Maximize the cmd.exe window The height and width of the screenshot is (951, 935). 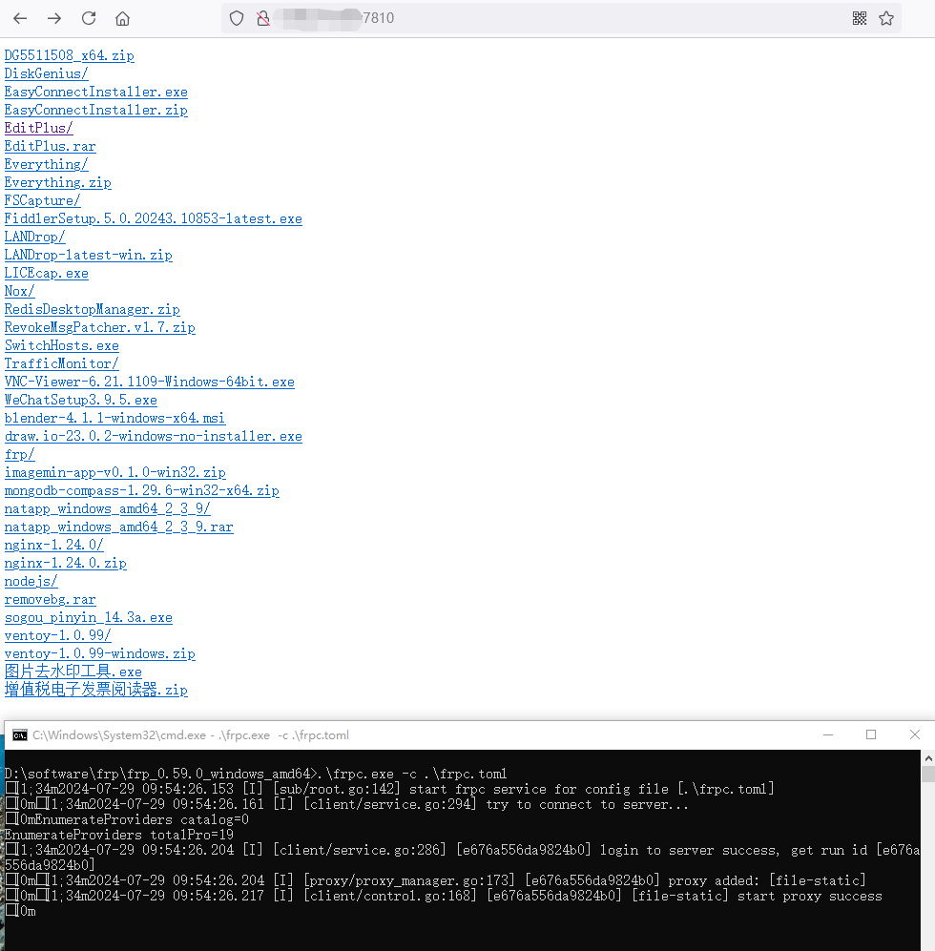coord(871,735)
